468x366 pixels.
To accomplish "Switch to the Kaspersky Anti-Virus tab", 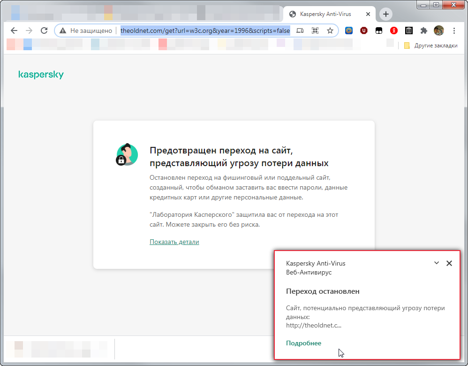I will 328,14.
